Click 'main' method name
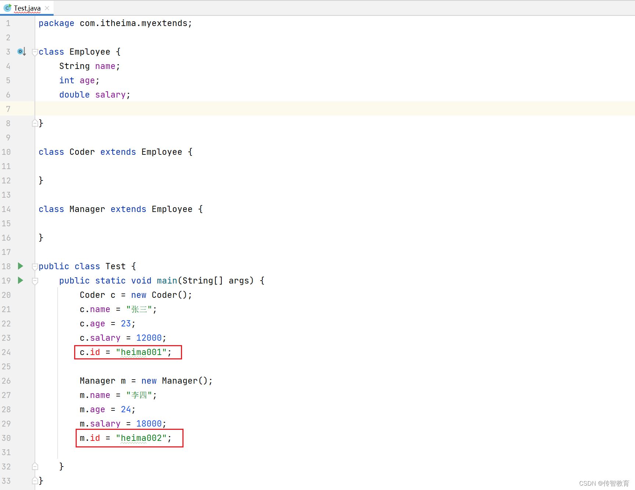Image resolution: width=635 pixels, height=490 pixels. click(x=167, y=281)
